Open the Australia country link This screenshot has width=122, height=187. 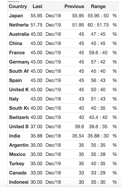(19, 34)
